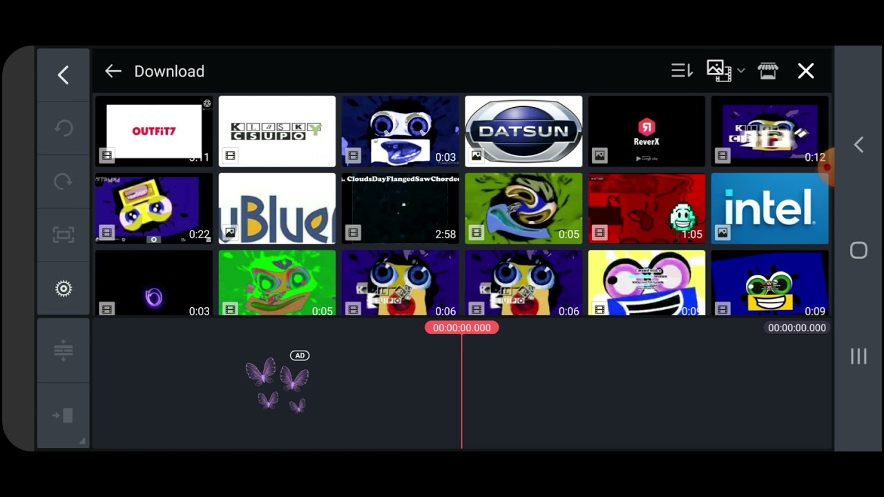884x497 pixels.
Task: Select the pink-eyed face on yellow clip
Action: tap(646, 283)
